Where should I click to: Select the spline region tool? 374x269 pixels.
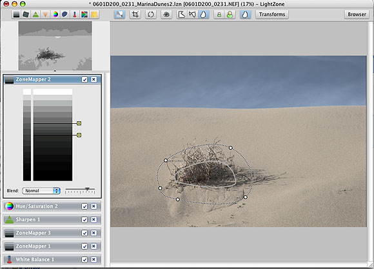pos(192,15)
